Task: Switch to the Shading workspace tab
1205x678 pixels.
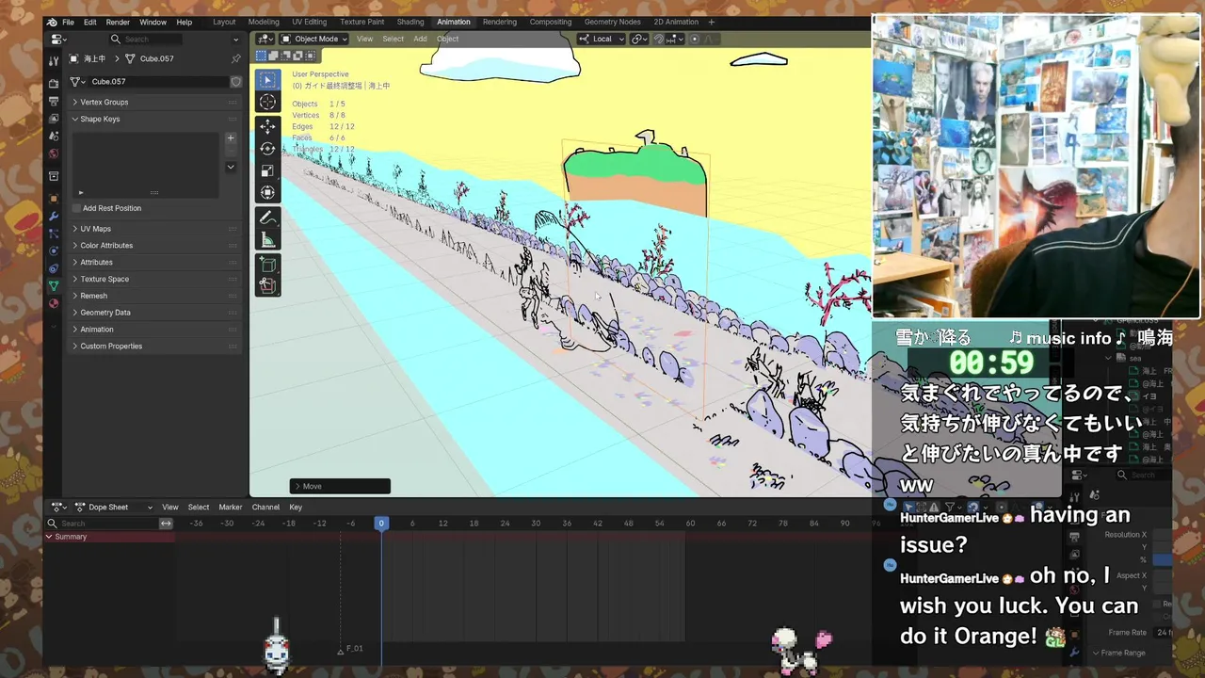Action: (410, 22)
